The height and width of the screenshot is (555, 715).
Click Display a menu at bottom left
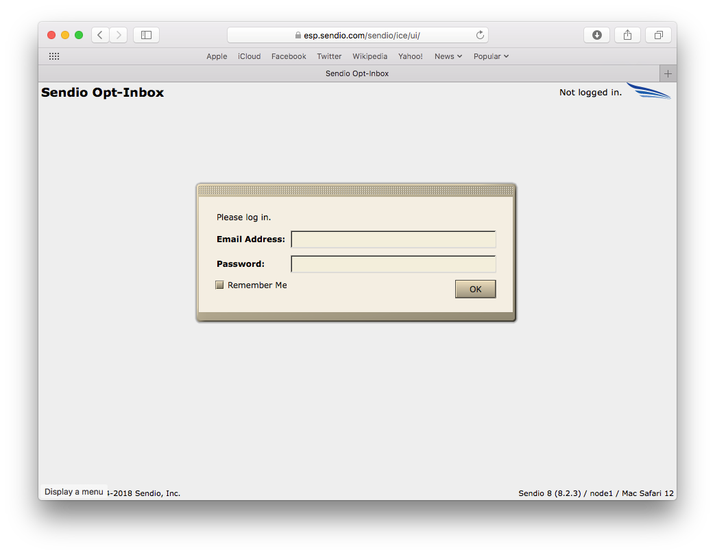click(x=73, y=491)
